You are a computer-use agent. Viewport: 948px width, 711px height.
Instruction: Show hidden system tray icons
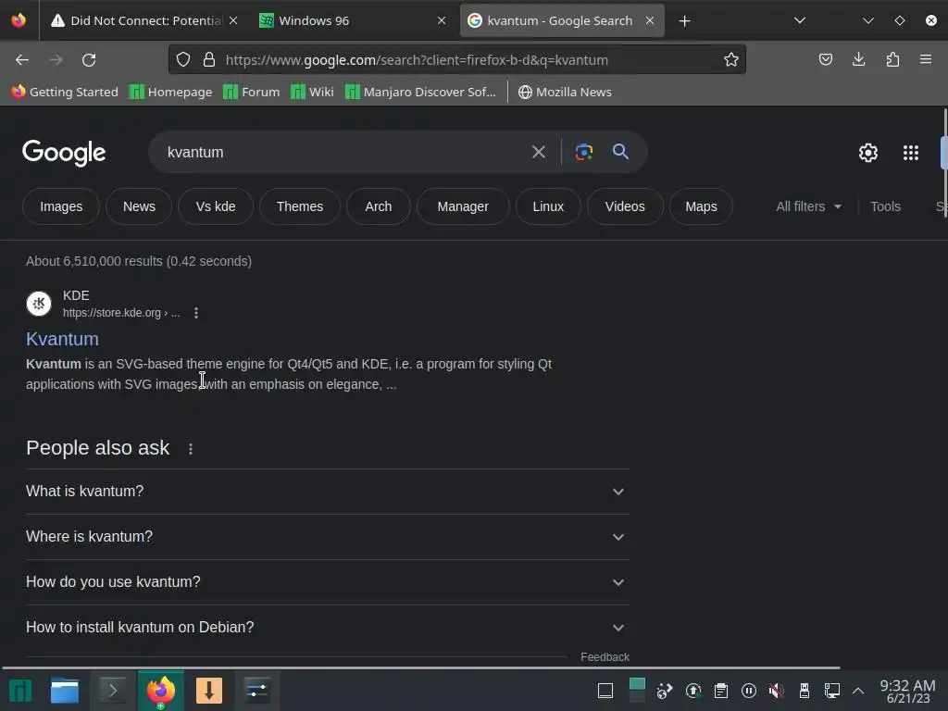pyautogui.click(x=858, y=691)
